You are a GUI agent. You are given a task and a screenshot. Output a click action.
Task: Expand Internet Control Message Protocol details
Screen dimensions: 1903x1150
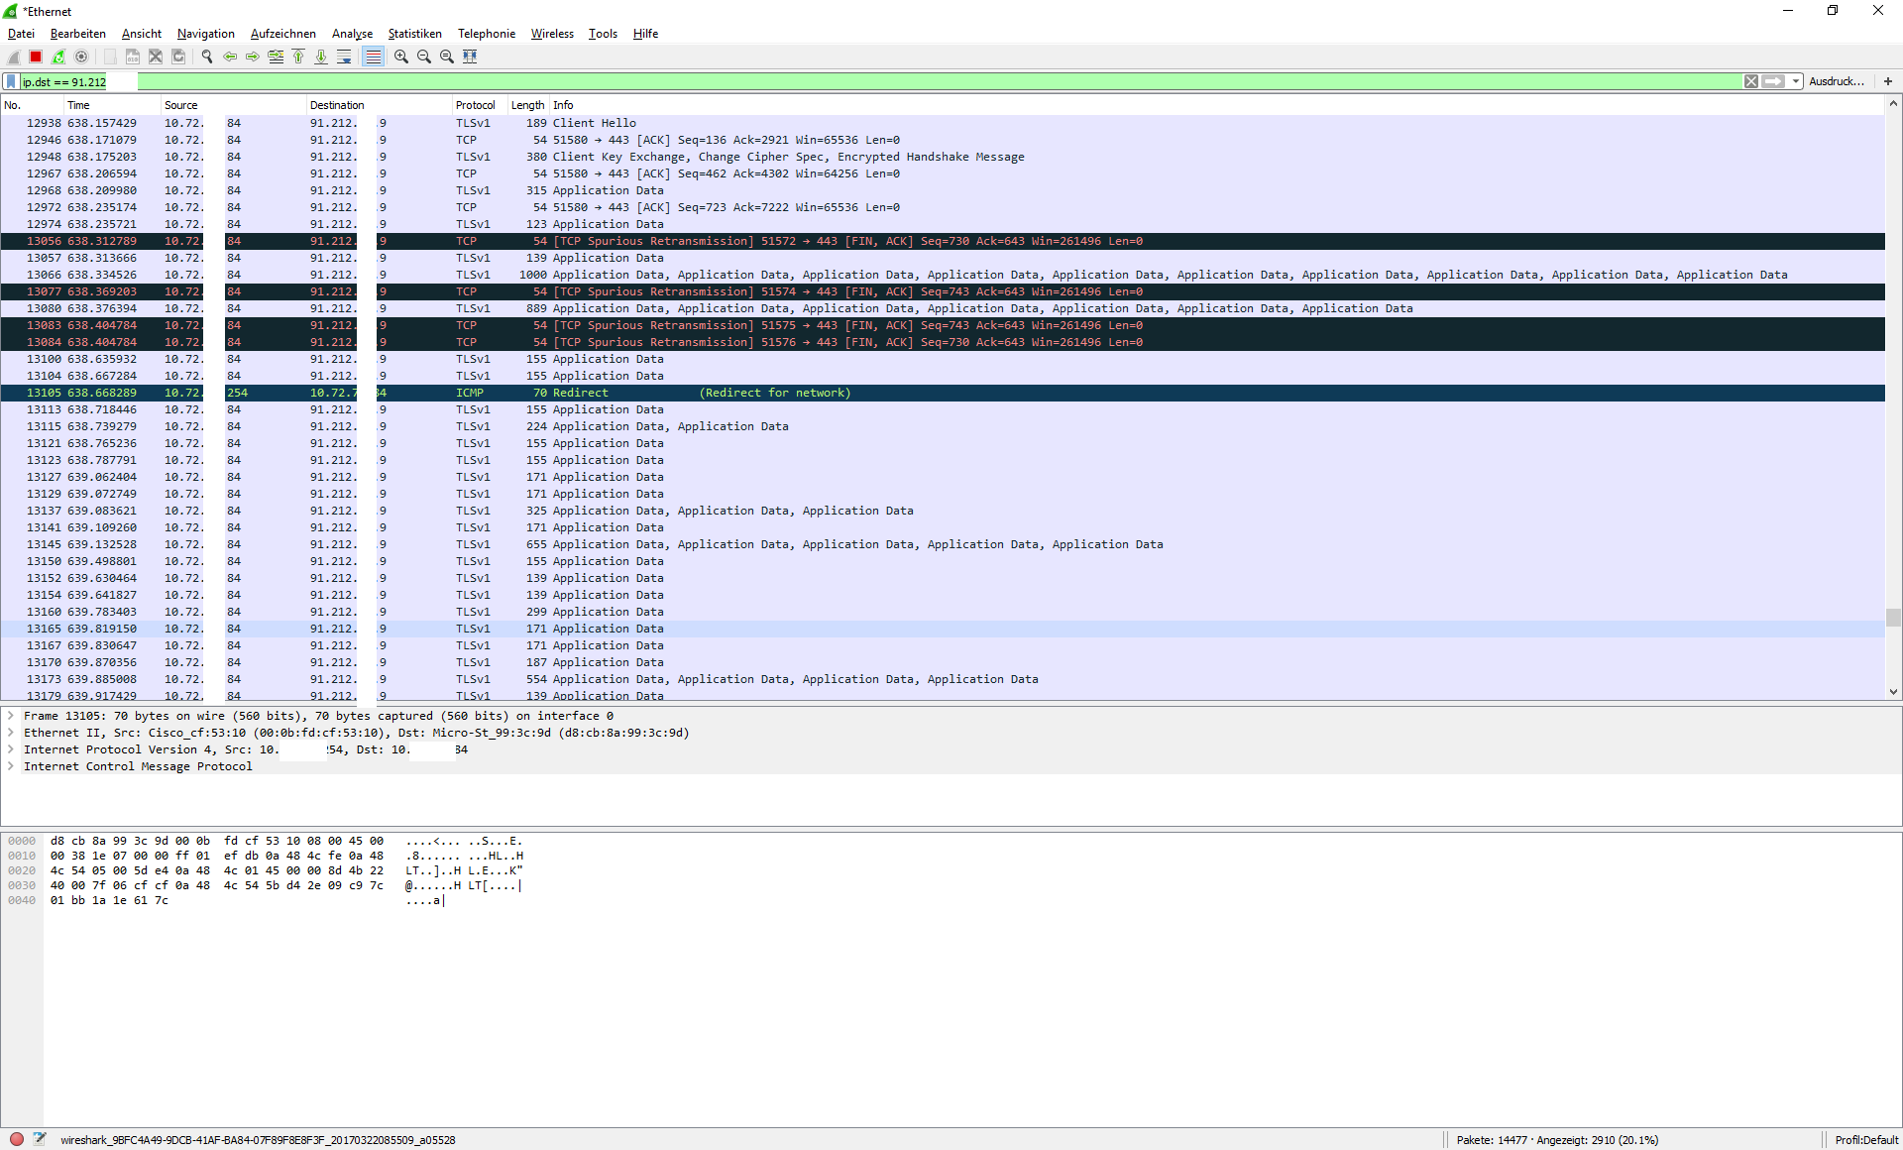click(11, 766)
